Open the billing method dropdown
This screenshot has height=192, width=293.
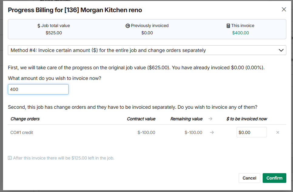(147, 50)
